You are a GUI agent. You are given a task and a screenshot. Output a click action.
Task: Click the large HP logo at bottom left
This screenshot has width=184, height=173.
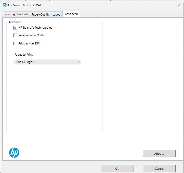pyautogui.click(x=14, y=153)
